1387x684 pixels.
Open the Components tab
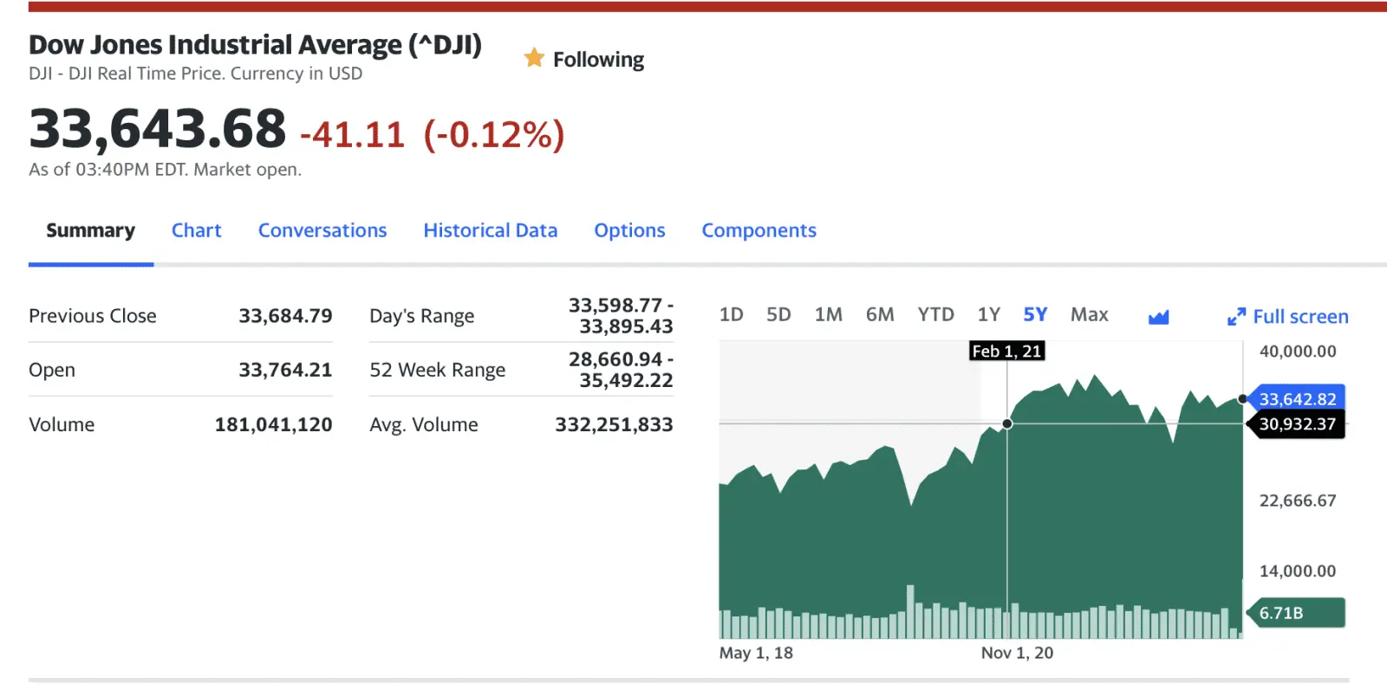tap(759, 230)
